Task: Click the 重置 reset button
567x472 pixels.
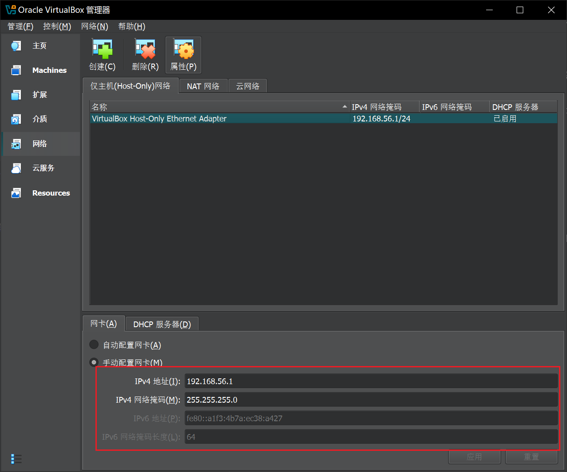Action: click(532, 457)
